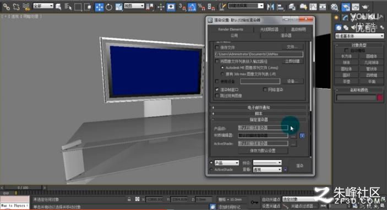Toggle the Angle Snap icon
Image resolution: width=387 pixels, height=210 pixels.
point(192,7)
